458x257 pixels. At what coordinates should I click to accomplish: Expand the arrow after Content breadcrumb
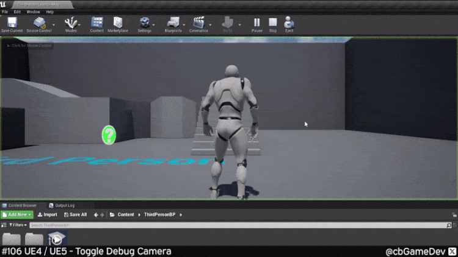coord(139,215)
